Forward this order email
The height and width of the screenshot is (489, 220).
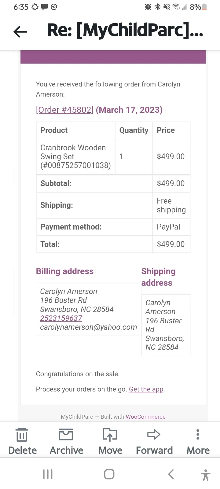pos(154,441)
